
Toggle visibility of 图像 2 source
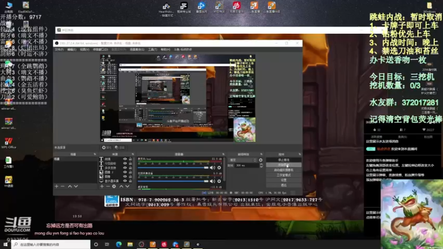click(125, 172)
